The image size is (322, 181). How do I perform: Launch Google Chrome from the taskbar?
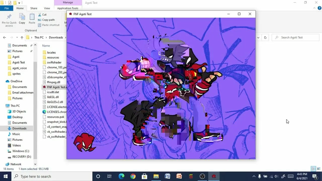[133, 176]
